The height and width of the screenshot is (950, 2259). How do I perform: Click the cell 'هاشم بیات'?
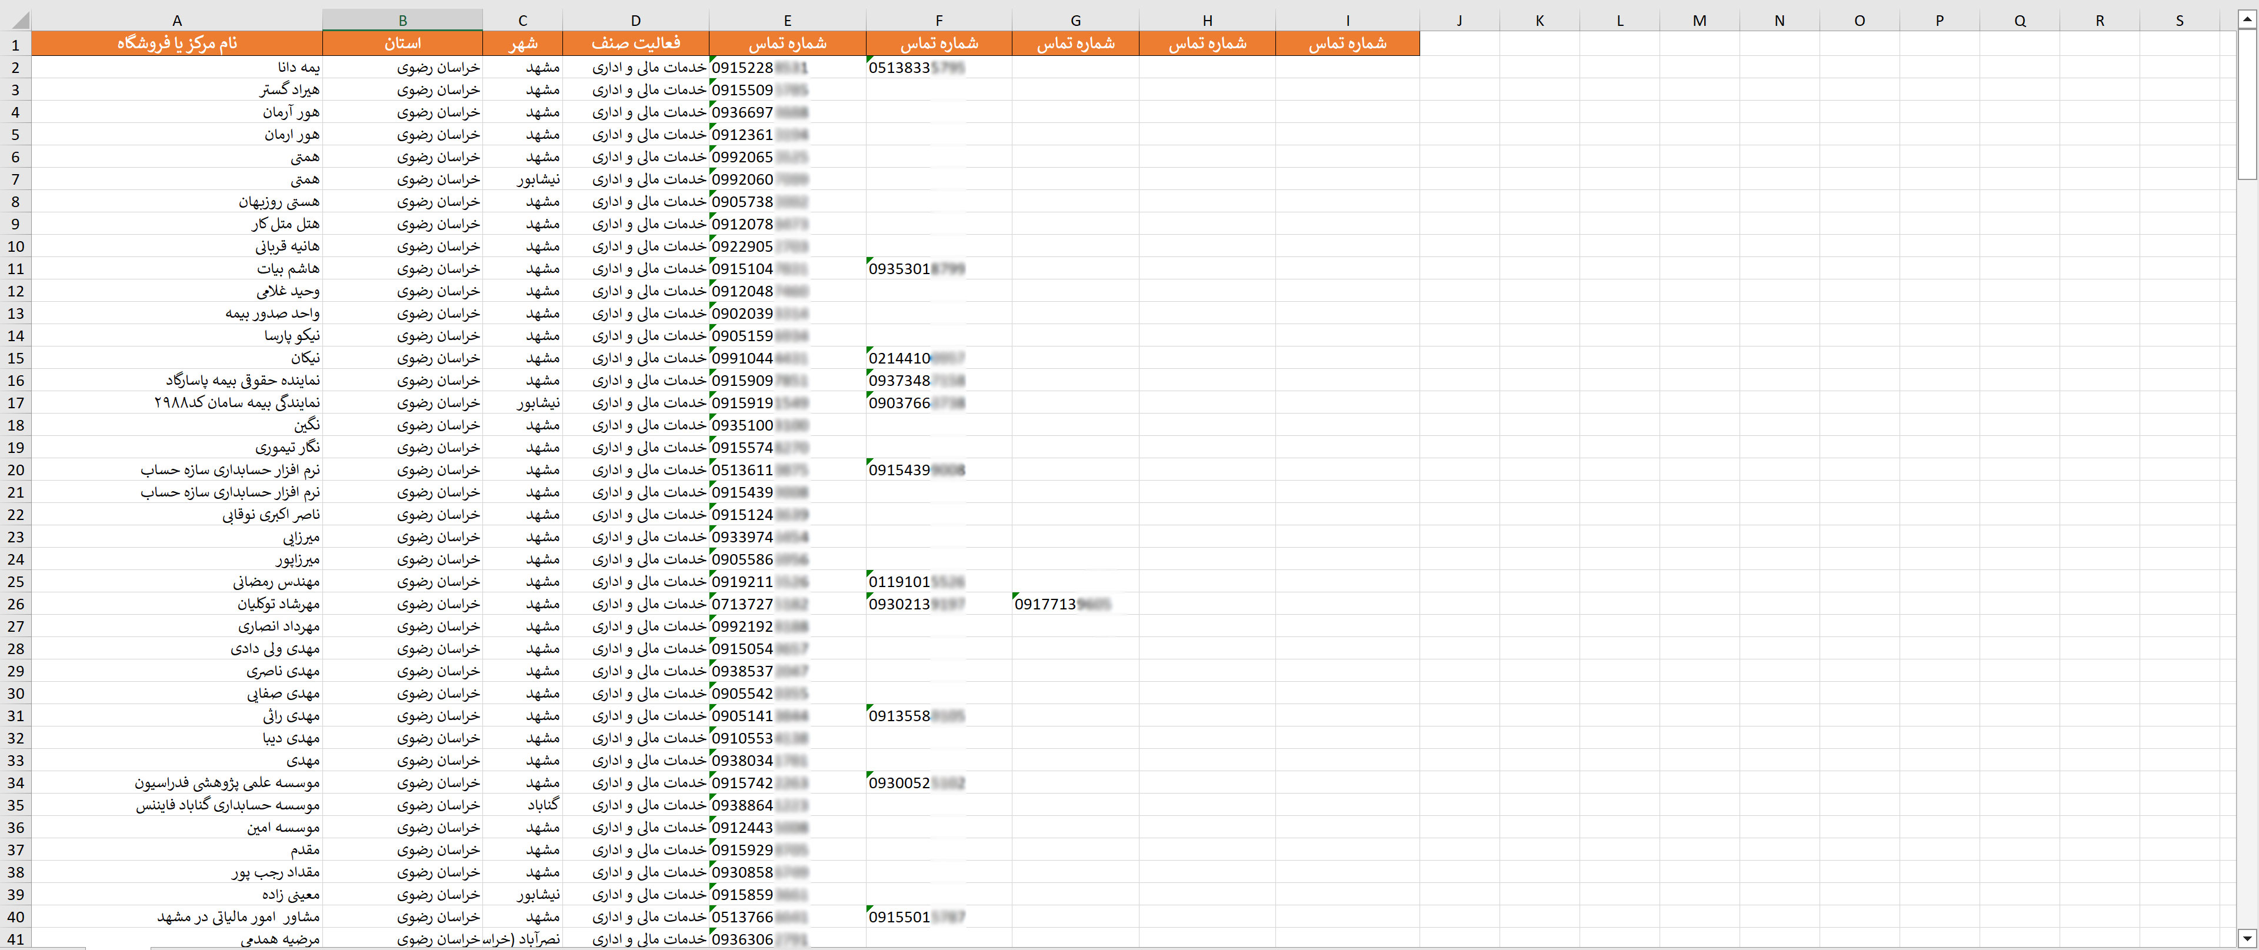(177, 268)
